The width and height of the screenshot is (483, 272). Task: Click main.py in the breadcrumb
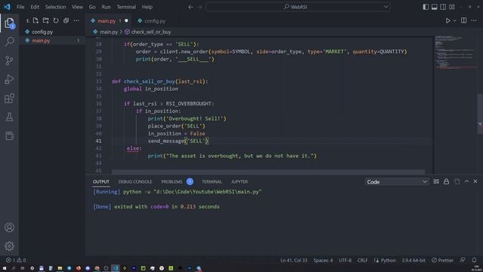109,32
